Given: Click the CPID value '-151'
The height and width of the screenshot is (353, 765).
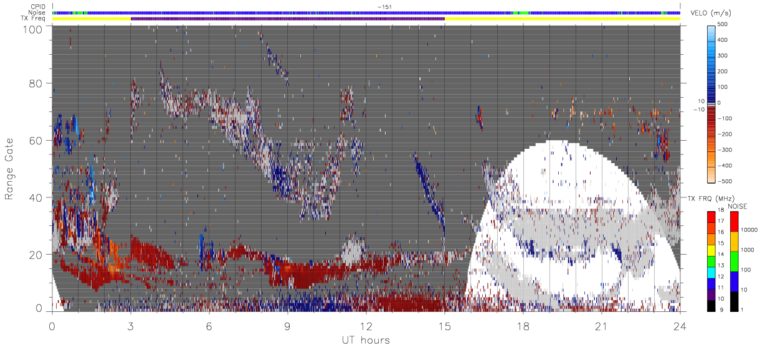Looking at the screenshot, I should [384, 7].
